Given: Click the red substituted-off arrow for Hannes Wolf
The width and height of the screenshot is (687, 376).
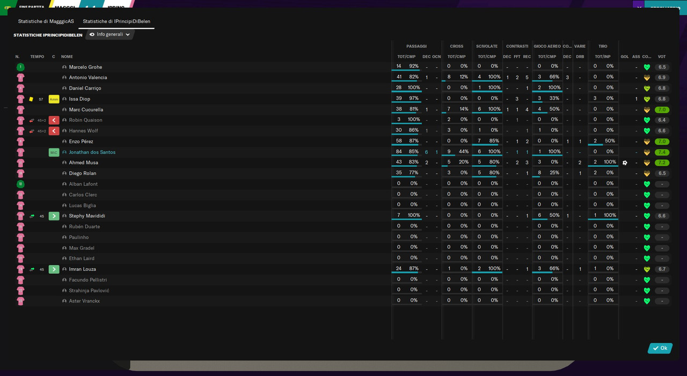Looking at the screenshot, I should coord(54,131).
